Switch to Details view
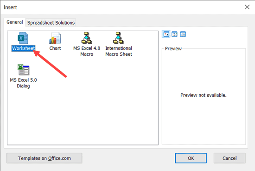Screen dimensions: 255x171 (x=183, y=34)
